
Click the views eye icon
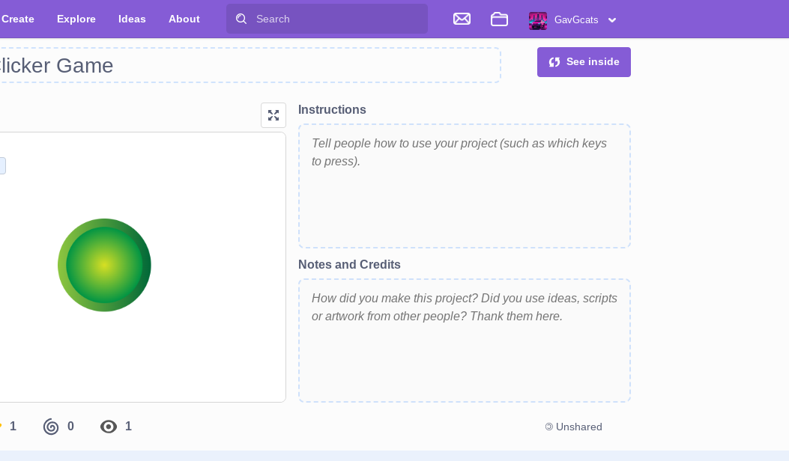(109, 426)
